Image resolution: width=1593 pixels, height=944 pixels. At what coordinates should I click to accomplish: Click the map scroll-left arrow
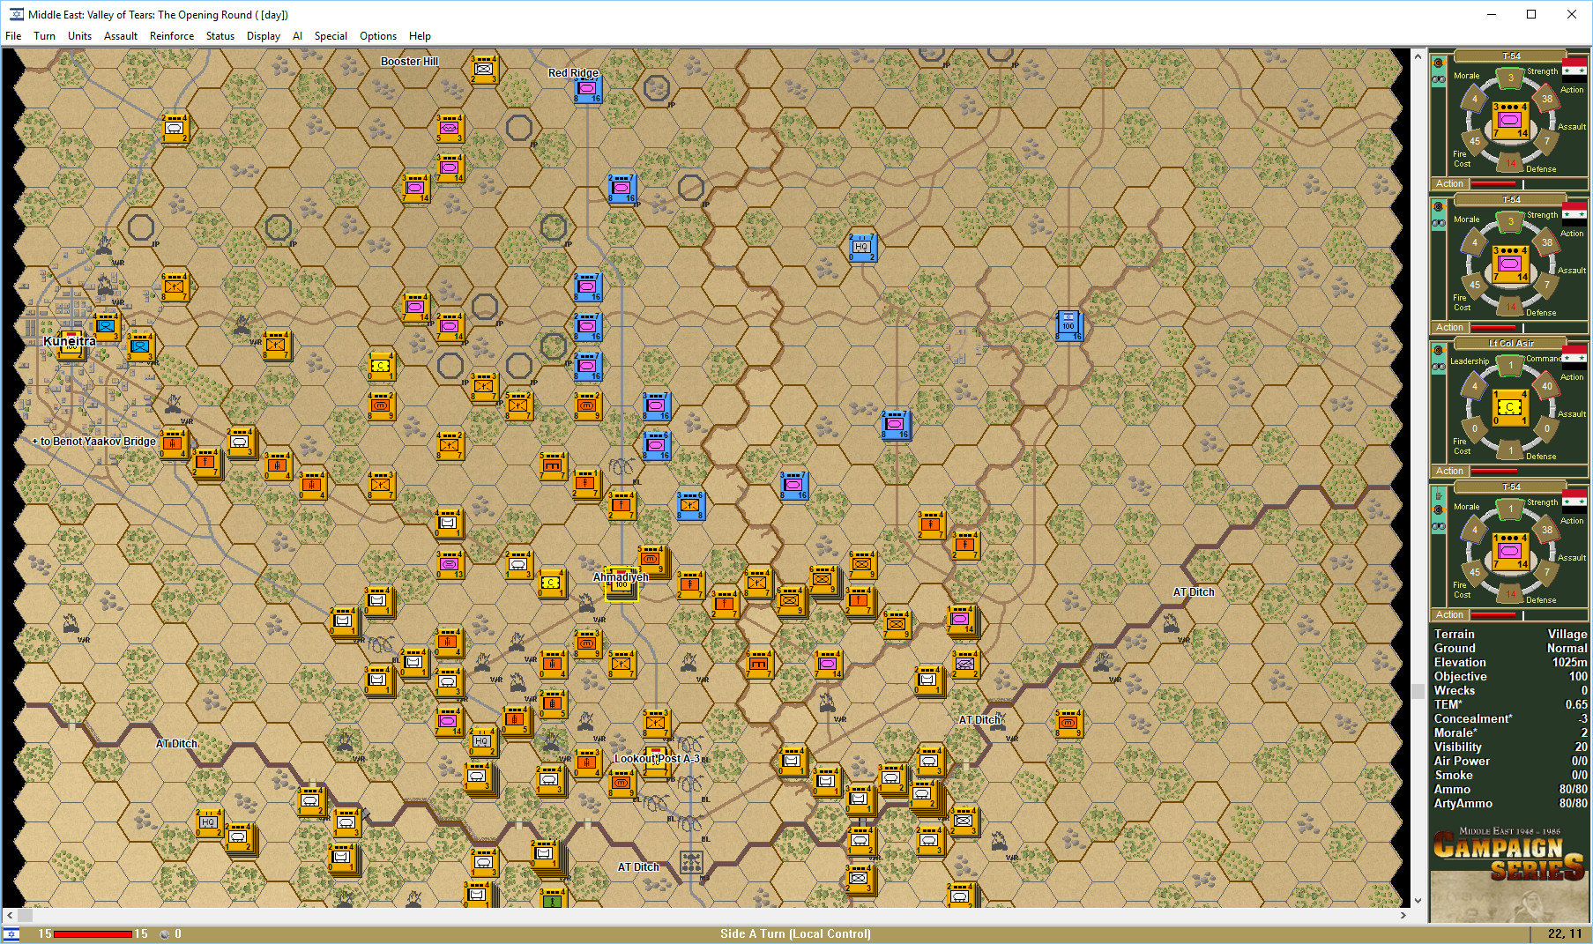pyautogui.click(x=10, y=916)
